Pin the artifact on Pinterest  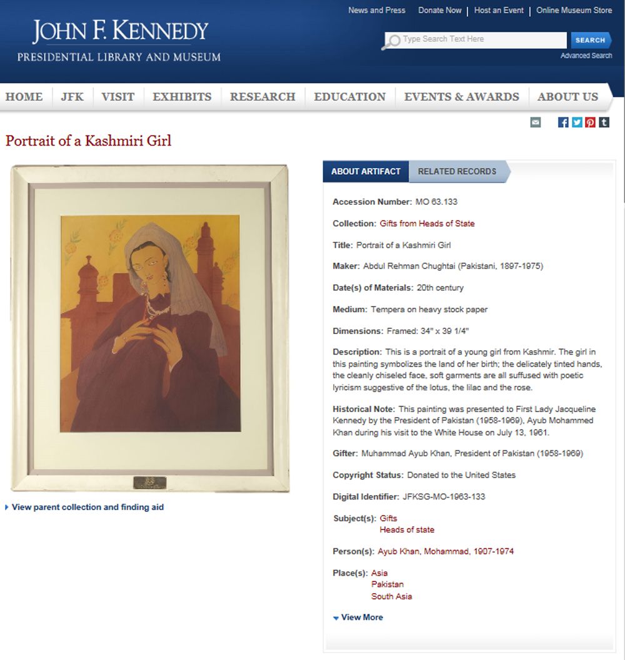590,122
